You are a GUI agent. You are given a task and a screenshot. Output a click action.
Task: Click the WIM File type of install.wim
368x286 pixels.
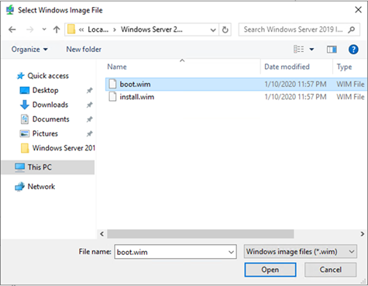[x=351, y=97]
